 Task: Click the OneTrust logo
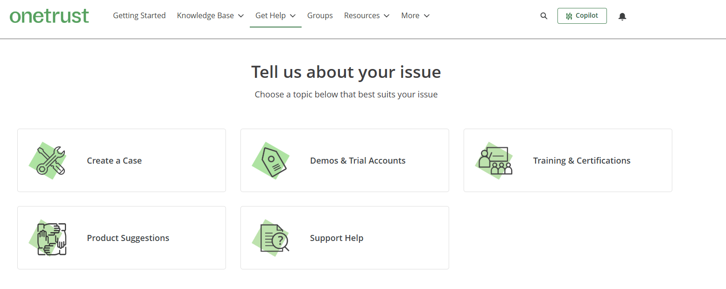49,16
